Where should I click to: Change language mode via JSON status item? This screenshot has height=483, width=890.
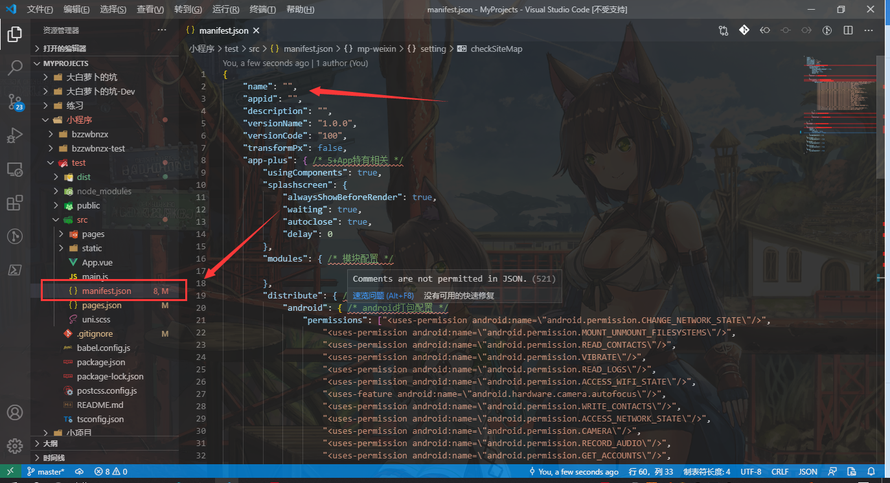point(808,472)
